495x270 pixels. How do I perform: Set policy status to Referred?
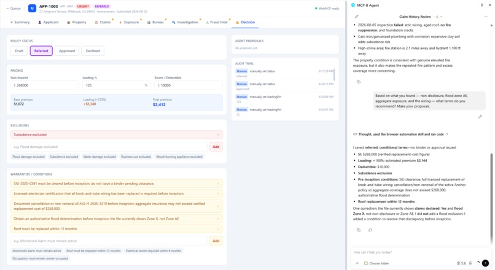pos(41,51)
